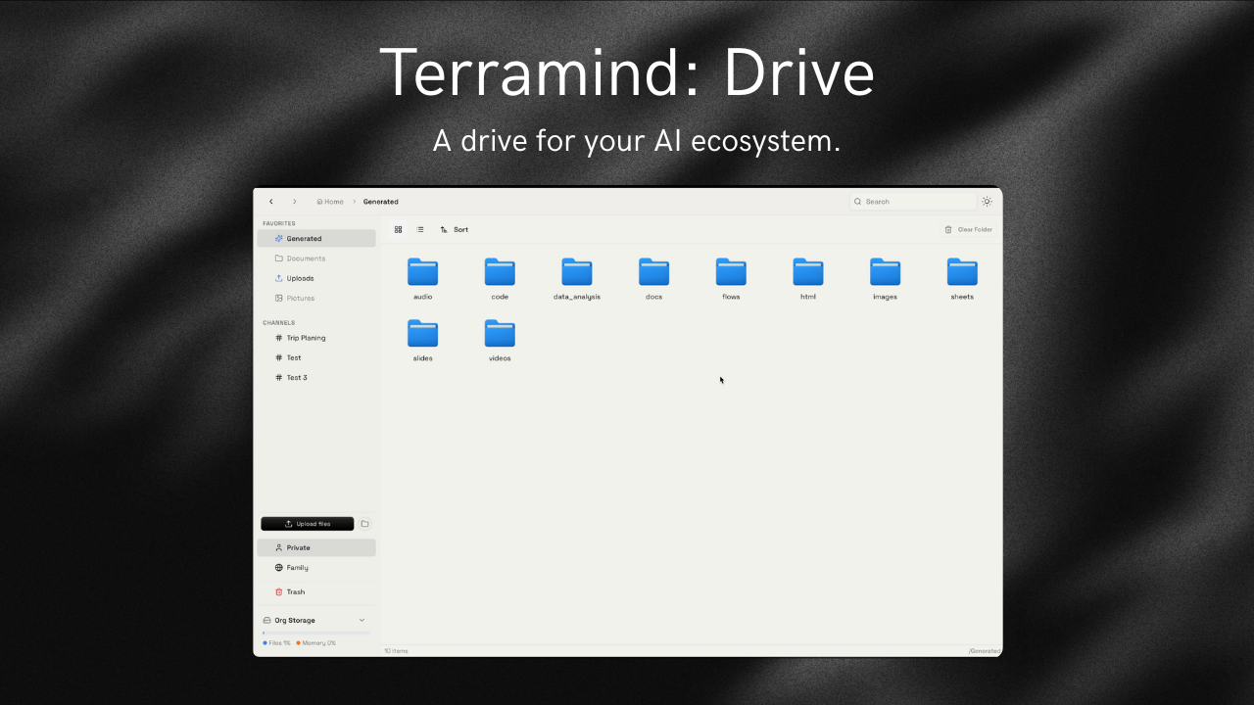Click new folder icon beside Upload files

[364, 524]
